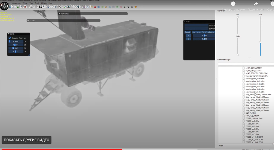This screenshot has height=150, width=274.
Task: Click the blue cube toolbar icon
Action: click(99, 7)
